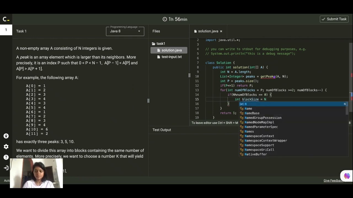
Task: Click the variable icon beside suggestion N
Action: click(242, 104)
